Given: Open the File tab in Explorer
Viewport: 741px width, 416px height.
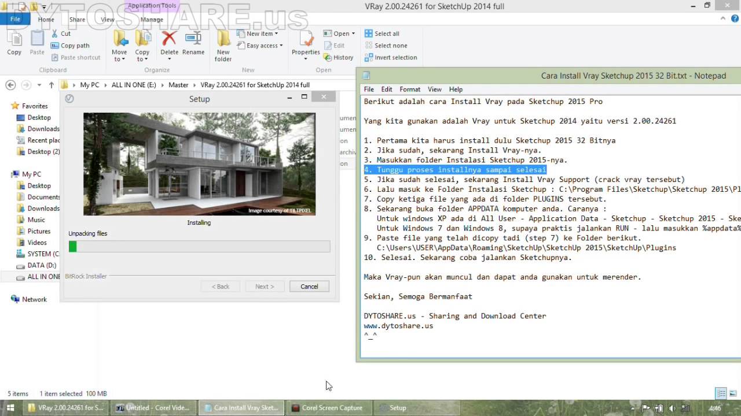Looking at the screenshot, I should pos(15,19).
